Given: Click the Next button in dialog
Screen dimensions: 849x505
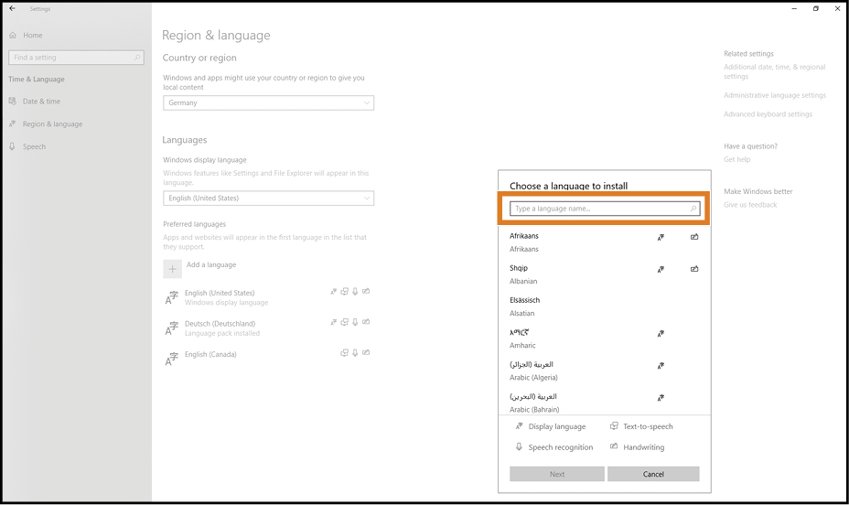Looking at the screenshot, I should point(557,474).
